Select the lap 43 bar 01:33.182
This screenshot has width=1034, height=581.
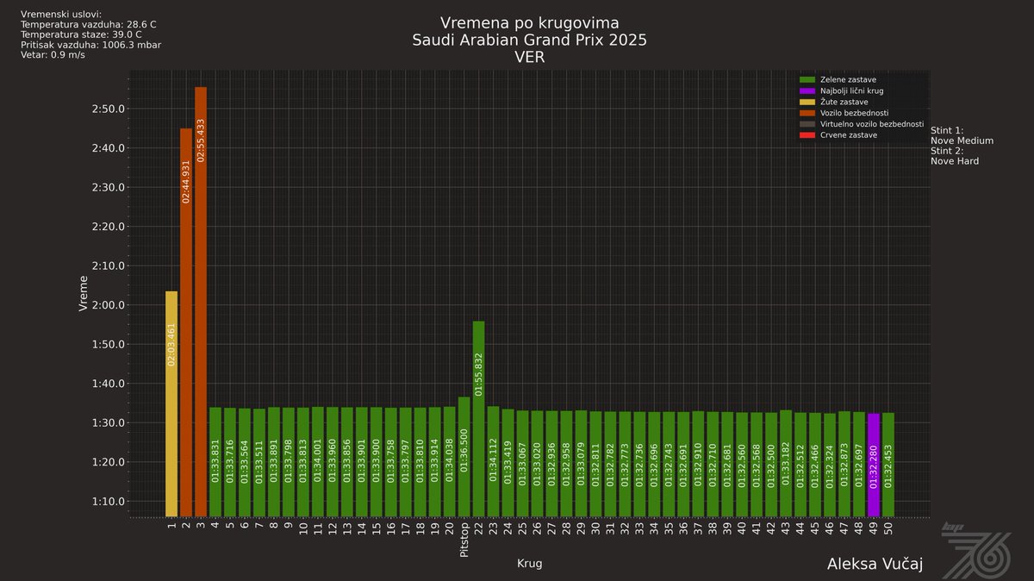(x=786, y=464)
